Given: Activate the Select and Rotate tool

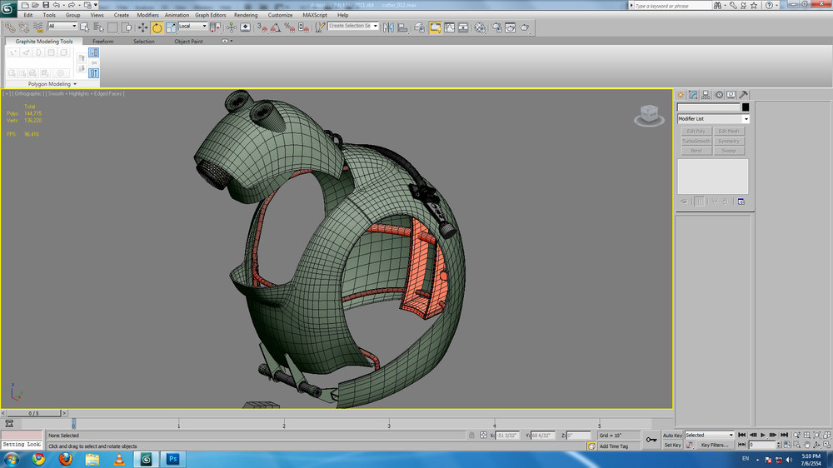Looking at the screenshot, I should [x=157, y=27].
